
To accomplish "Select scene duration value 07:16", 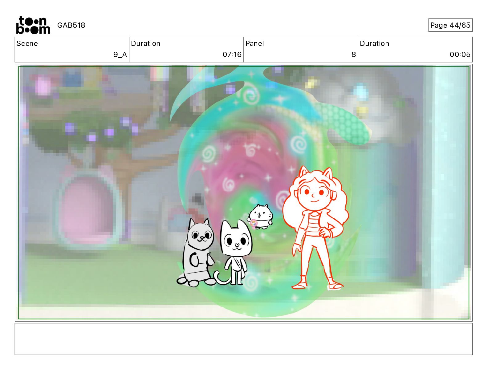I will pos(232,55).
